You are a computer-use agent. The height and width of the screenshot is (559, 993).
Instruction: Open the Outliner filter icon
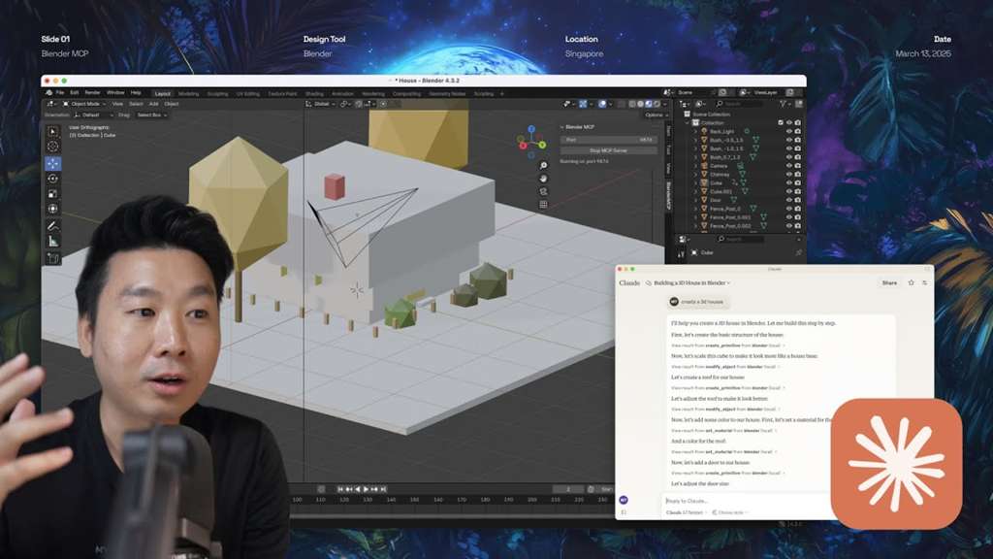[784, 102]
